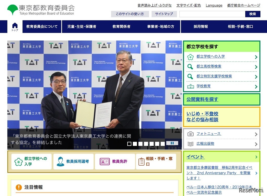Click chevron on 都立特別支援学校検索 row

[256, 77]
